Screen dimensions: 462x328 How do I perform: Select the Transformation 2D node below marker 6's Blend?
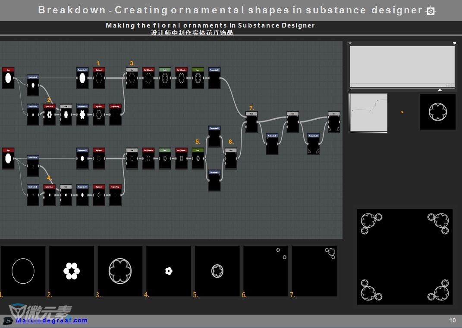[x=214, y=180]
